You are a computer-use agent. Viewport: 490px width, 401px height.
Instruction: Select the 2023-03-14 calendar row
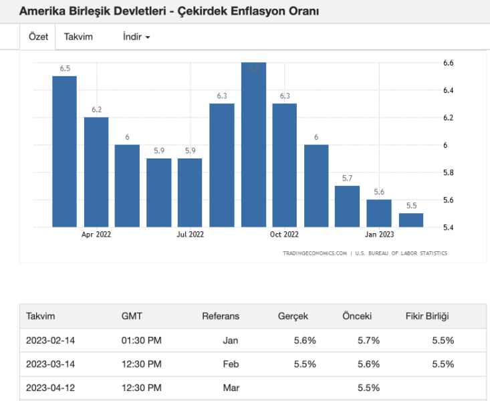tap(253, 364)
